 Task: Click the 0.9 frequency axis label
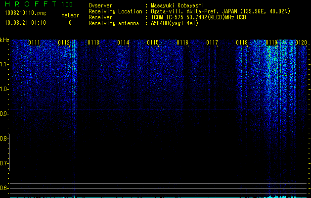point(4,114)
